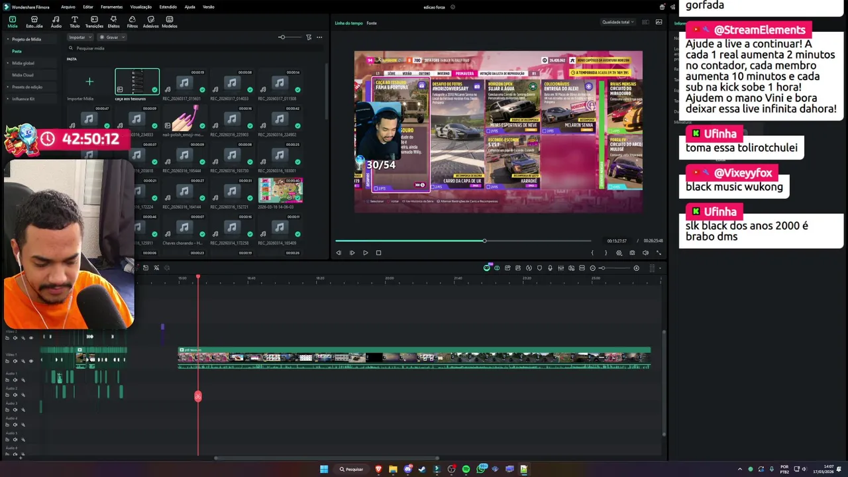Adjust the preview volume
The height and width of the screenshot is (477, 848).
click(x=645, y=252)
